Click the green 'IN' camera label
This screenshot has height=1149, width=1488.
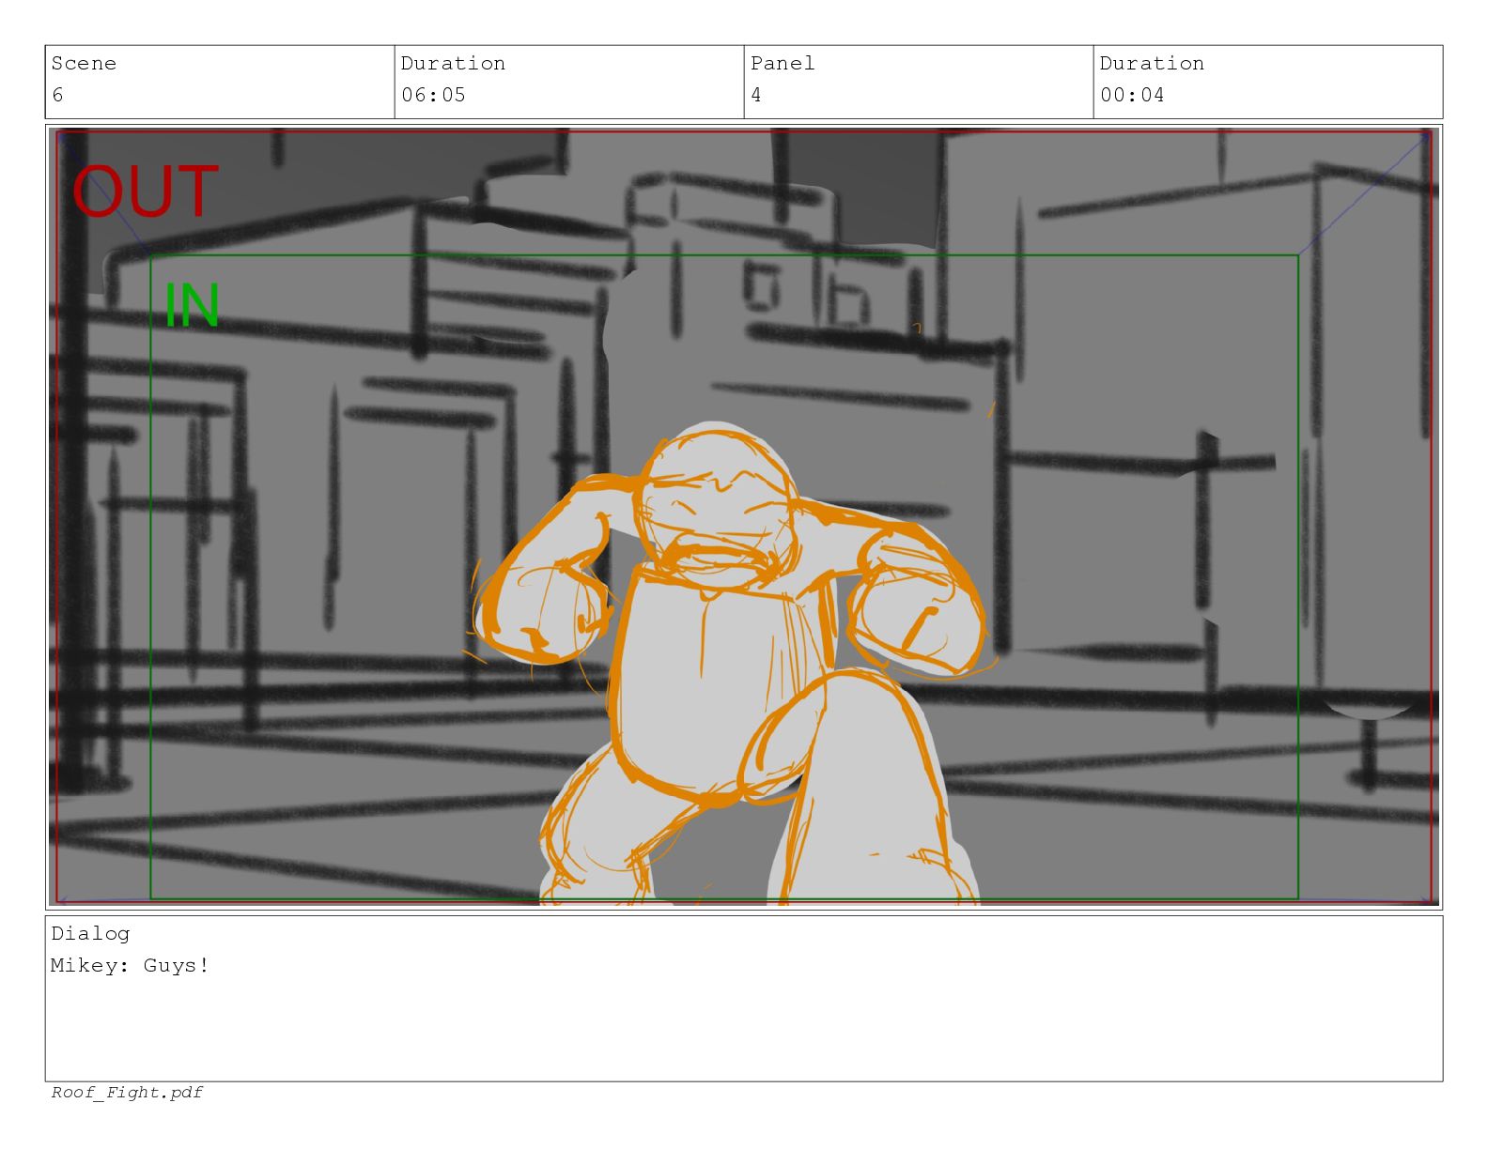tap(192, 305)
